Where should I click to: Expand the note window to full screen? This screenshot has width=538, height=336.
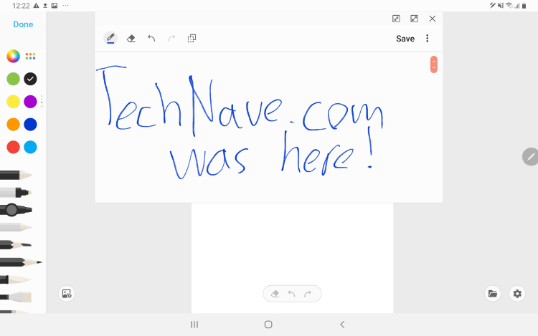(x=414, y=19)
